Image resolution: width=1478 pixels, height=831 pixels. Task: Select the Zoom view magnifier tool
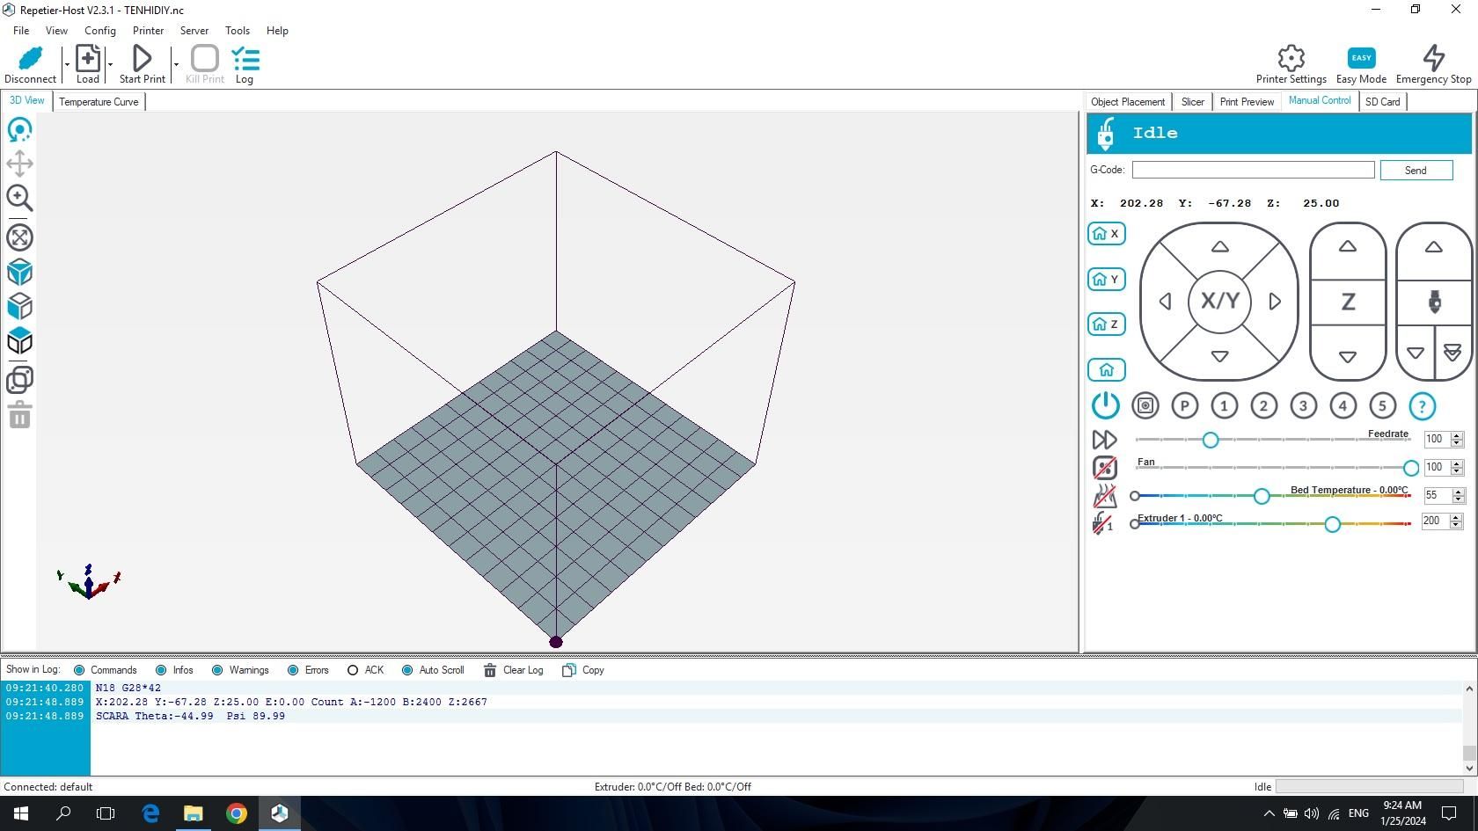(19, 198)
